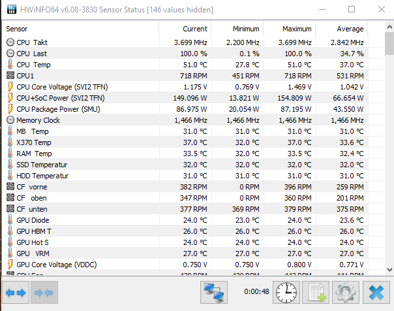Click the CPU Package Power lightning icon
Viewport: 394px width, 311px height.
[10, 108]
